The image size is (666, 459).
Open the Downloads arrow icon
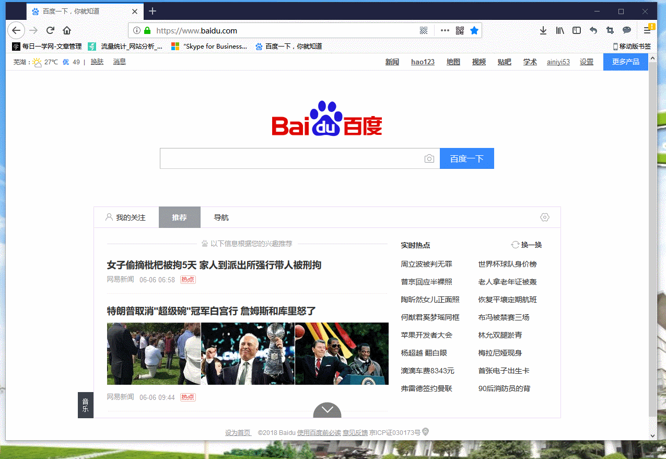(x=543, y=31)
